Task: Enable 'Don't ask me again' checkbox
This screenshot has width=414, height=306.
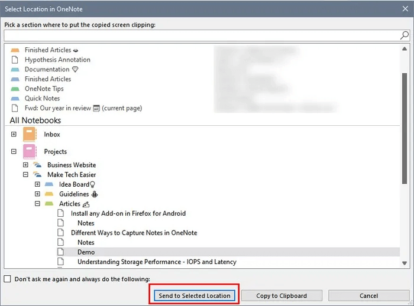Action: [x=7, y=279]
